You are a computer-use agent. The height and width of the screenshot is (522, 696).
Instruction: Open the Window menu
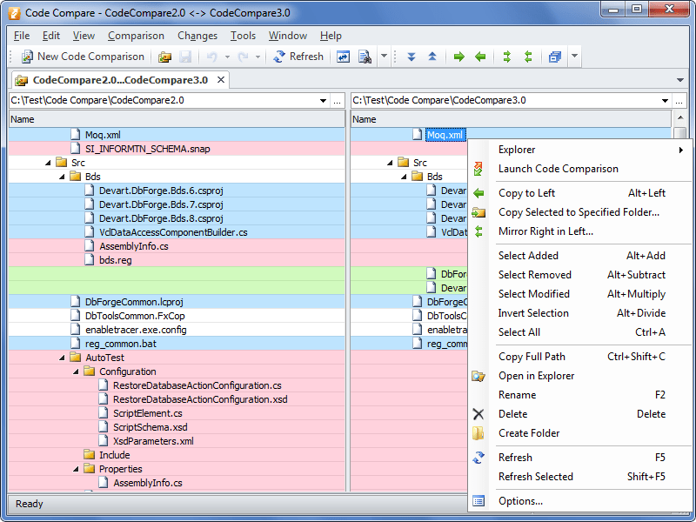288,36
